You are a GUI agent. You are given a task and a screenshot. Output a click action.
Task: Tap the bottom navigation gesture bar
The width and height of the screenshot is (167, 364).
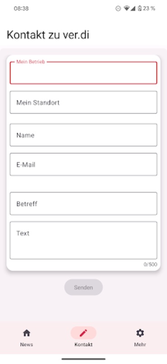pyautogui.click(x=83, y=359)
